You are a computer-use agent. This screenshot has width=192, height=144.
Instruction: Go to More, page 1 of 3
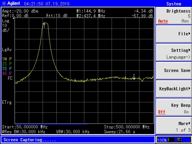(173, 126)
